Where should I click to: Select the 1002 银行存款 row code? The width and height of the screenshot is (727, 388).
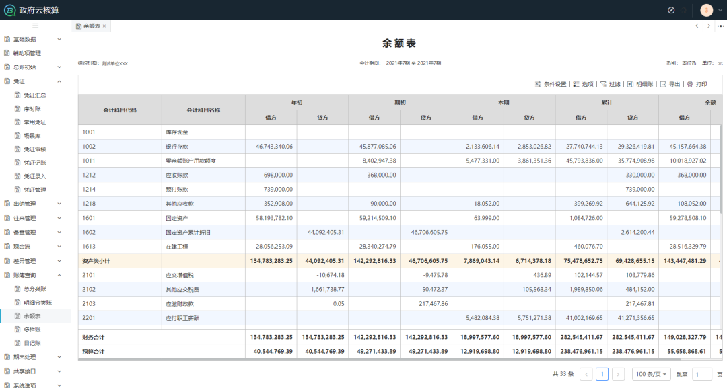pos(89,147)
